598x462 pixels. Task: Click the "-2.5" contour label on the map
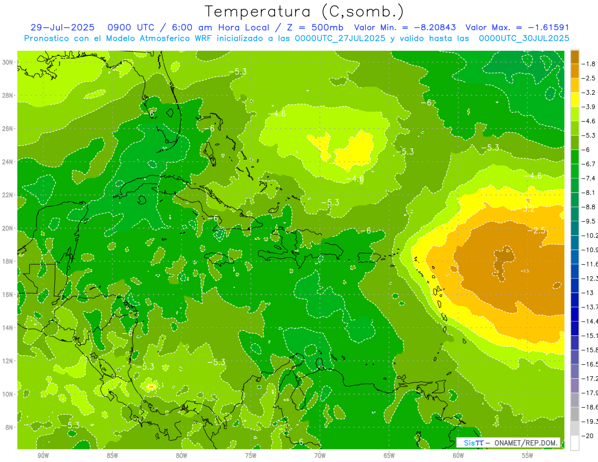537,230
